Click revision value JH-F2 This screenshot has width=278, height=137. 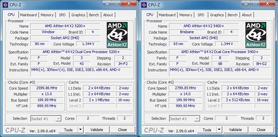[x=123, y=64]
